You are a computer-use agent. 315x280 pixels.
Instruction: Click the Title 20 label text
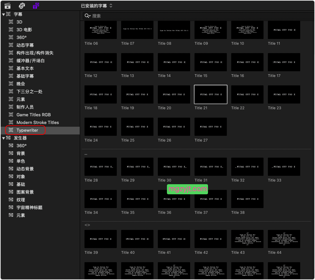point(164,108)
